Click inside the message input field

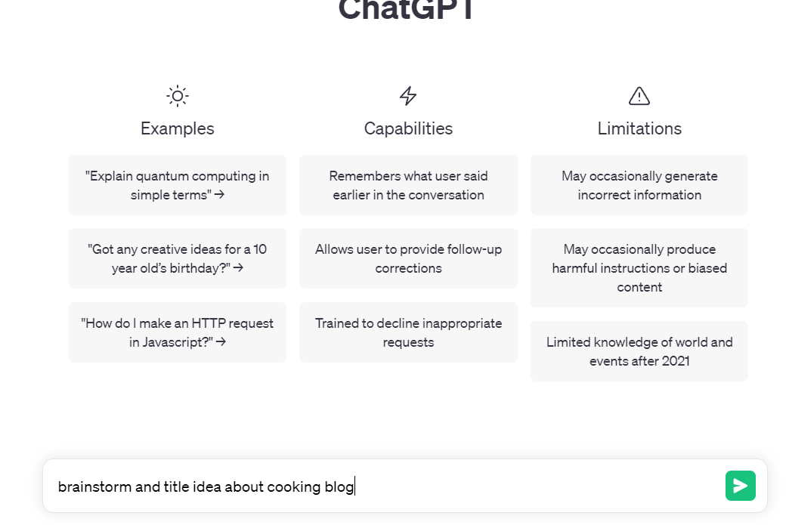click(x=302, y=486)
